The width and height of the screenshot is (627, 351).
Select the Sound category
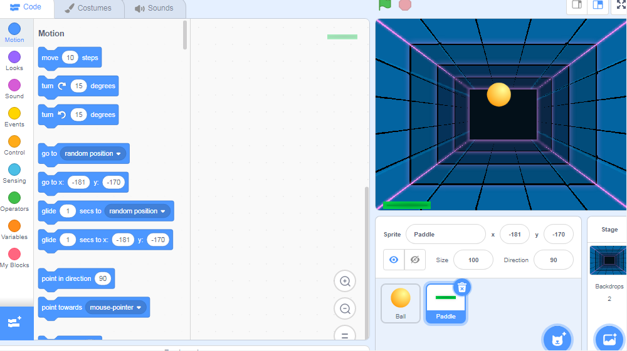[x=14, y=89]
